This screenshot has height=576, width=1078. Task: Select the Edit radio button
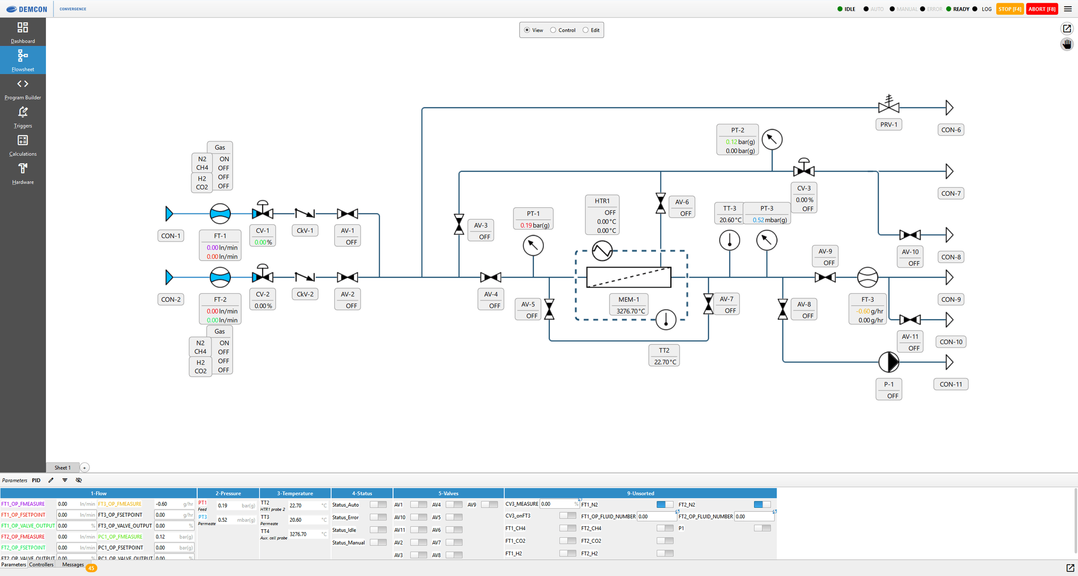click(x=585, y=30)
